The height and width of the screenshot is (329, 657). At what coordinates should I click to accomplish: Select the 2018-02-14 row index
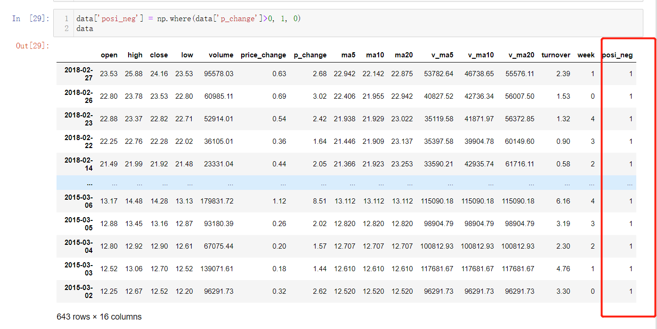pyautogui.click(x=79, y=164)
